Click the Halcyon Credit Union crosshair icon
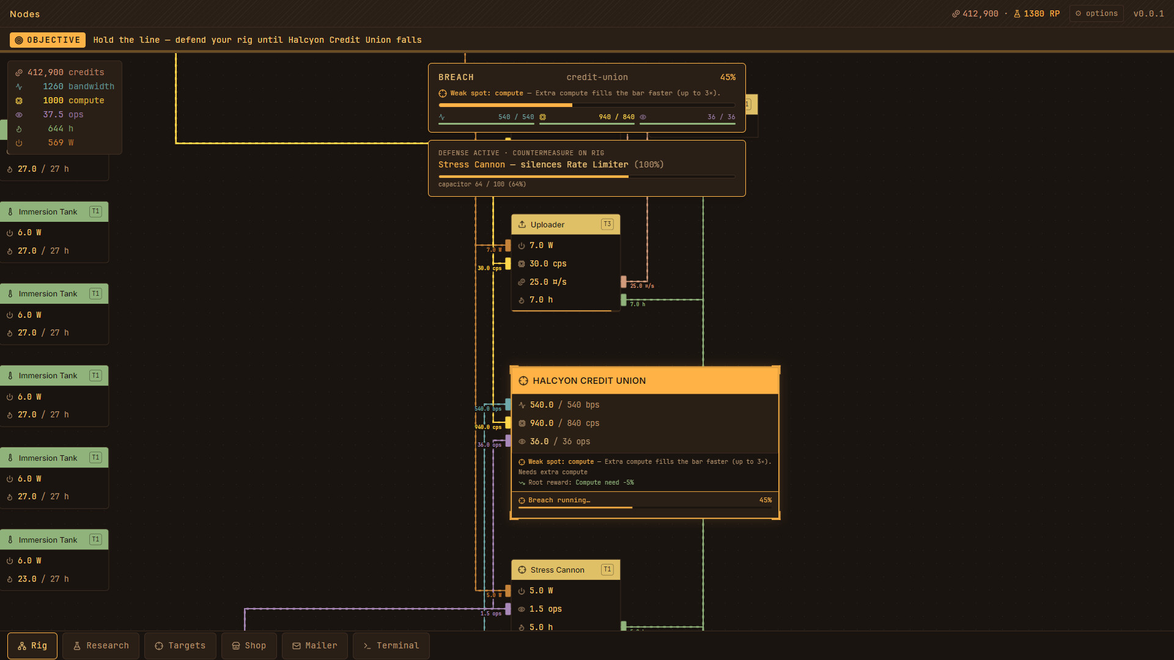This screenshot has height=660, width=1174. (523, 381)
